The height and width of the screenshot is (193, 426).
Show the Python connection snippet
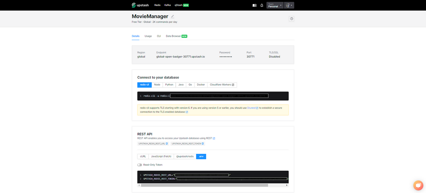(169, 85)
